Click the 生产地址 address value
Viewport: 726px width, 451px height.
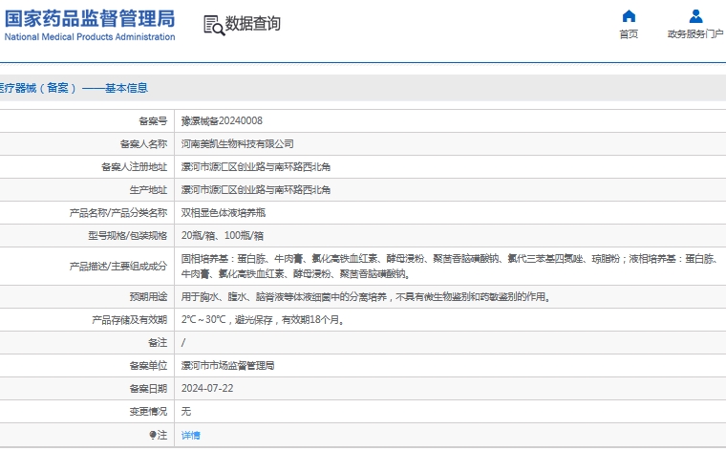click(x=256, y=190)
